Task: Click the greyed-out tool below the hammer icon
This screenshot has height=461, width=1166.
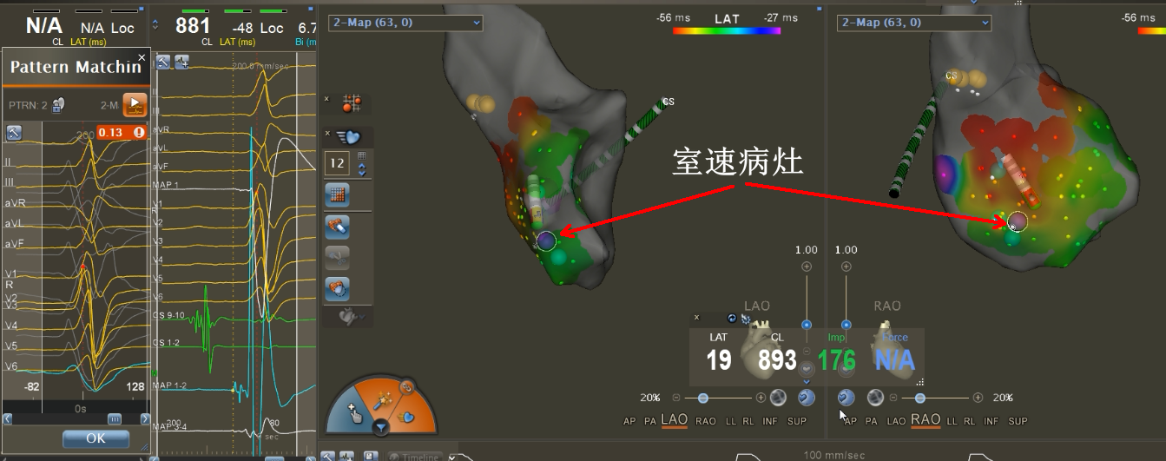Action: coord(337,258)
